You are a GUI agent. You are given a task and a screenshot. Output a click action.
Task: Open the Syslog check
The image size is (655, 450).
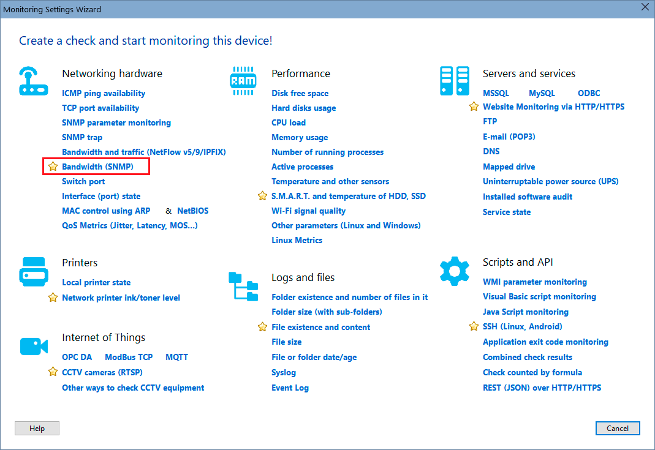point(283,372)
